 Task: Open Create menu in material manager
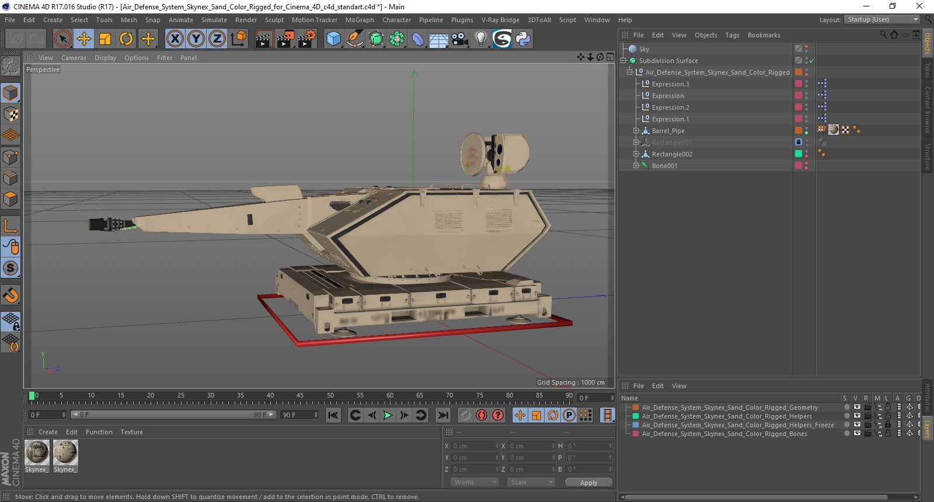pos(48,432)
